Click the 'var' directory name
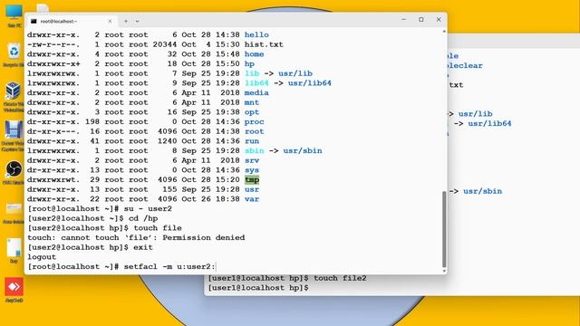580x326 pixels. (252, 199)
